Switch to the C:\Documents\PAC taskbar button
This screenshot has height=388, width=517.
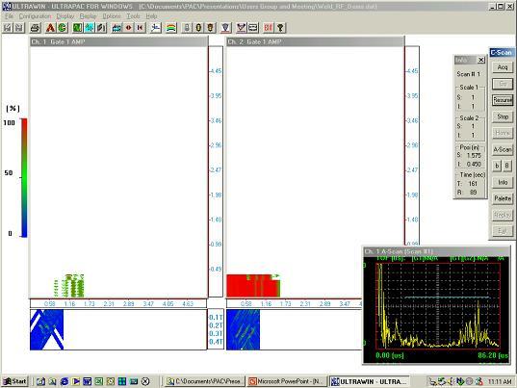coord(204,381)
